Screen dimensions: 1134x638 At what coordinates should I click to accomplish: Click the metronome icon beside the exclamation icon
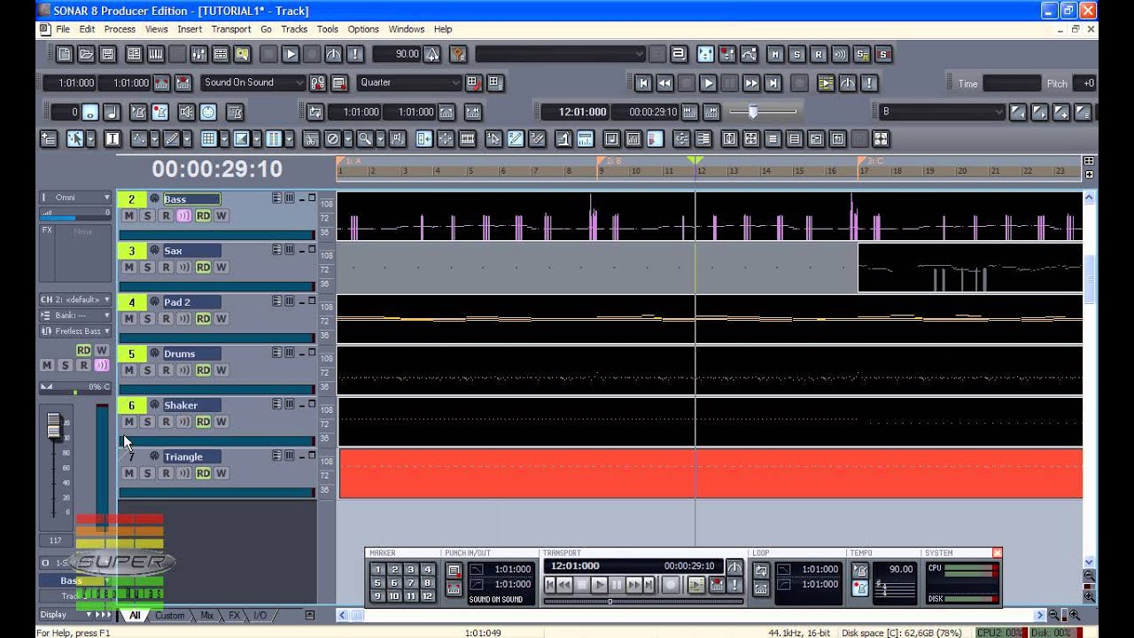point(334,54)
